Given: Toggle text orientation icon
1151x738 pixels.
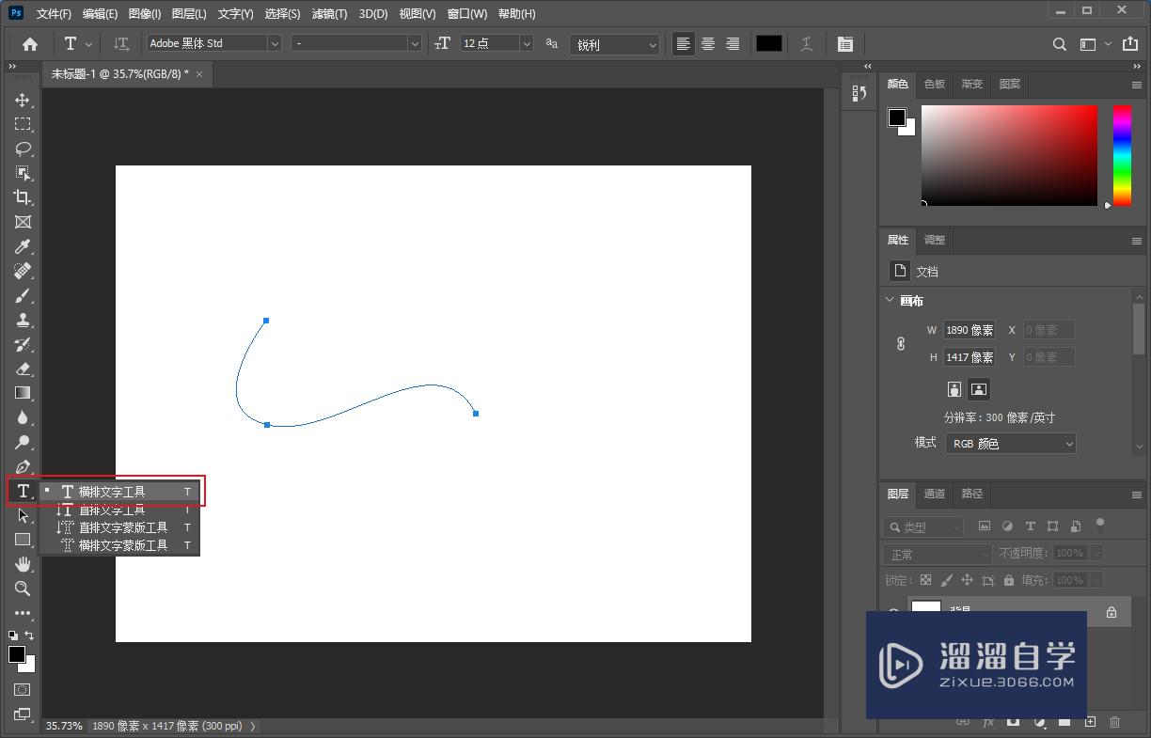Looking at the screenshot, I should [x=121, y=43].
